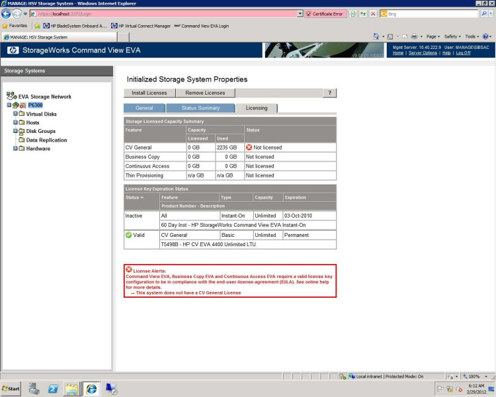Click the EVA Storage Network icon

tap(11, 95)
